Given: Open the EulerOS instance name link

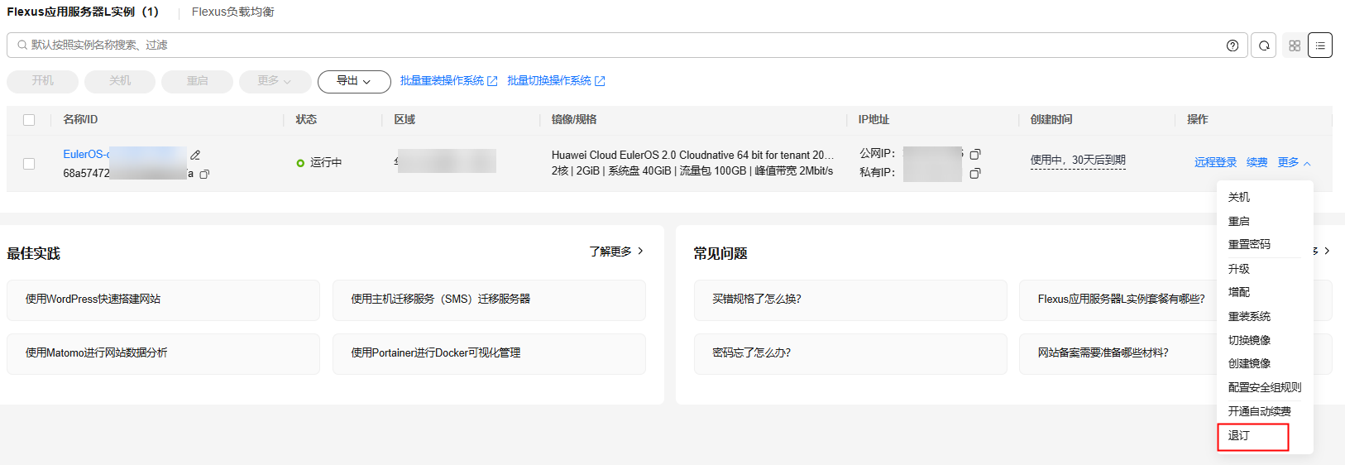Looking at the screenshot, I should click(x=86, y=154).
